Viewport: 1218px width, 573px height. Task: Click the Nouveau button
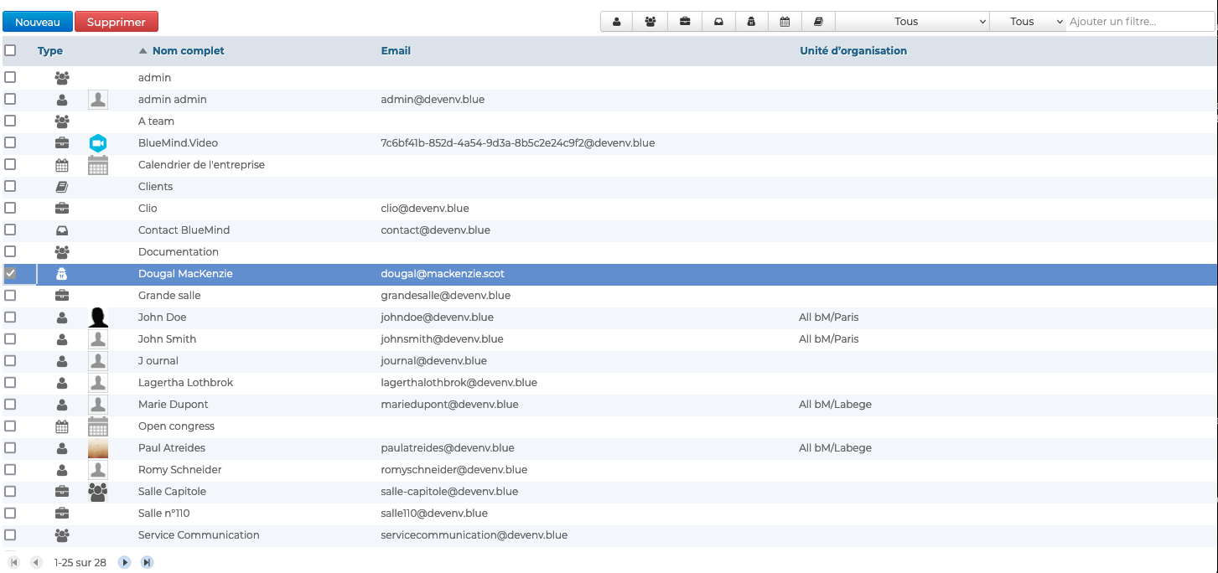click(x=38, y=22)
